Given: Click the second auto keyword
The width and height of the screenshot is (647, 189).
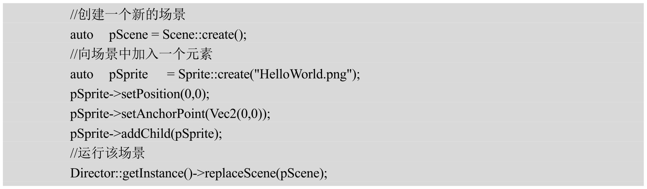Looking at the screenshot, I should coord(82,74).
